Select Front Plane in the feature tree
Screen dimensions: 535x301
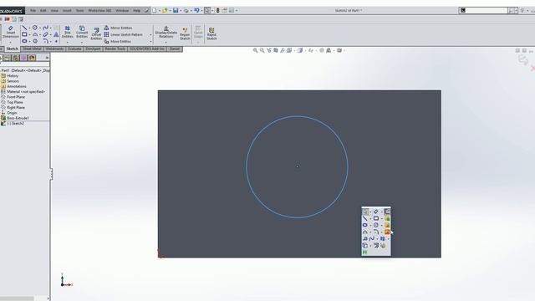16,97
